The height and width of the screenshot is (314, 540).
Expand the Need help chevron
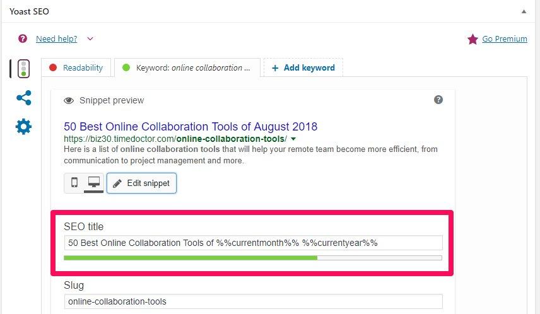(90, 38)
